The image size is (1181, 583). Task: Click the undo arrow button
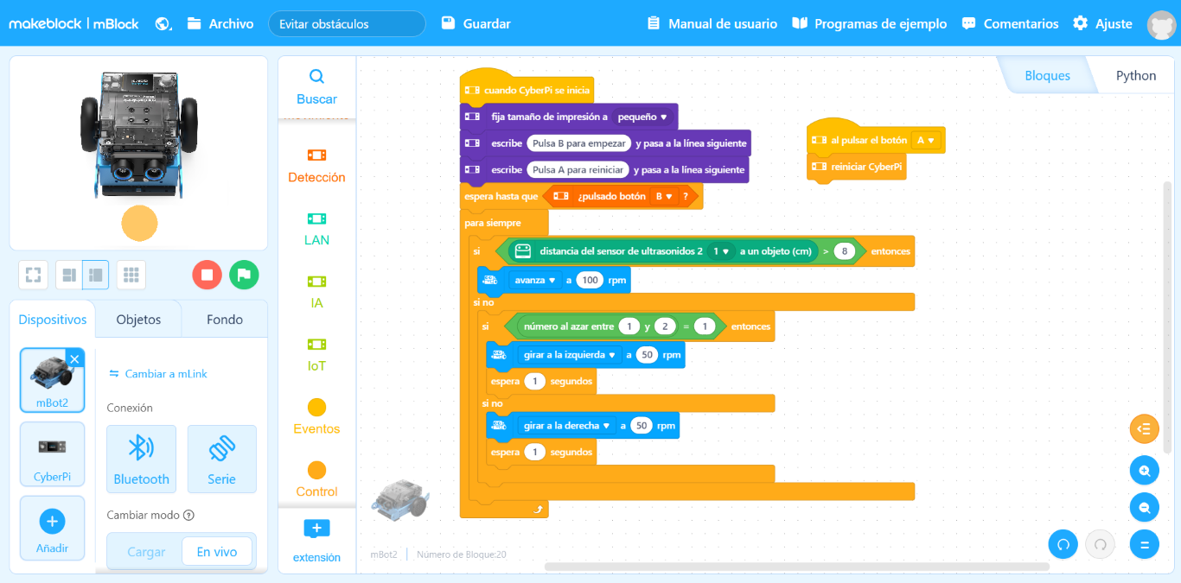[1063, 544]
